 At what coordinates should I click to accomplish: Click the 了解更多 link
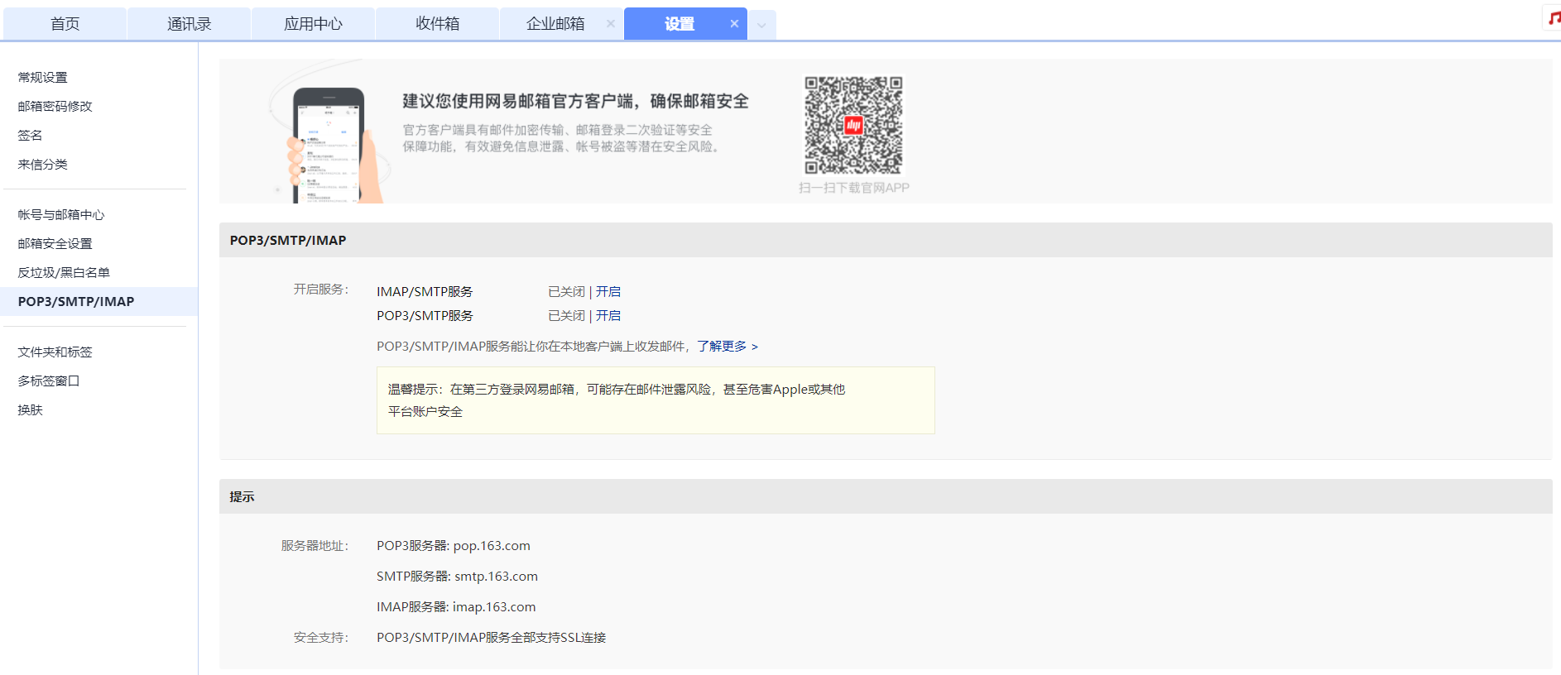tap(728, 346)
